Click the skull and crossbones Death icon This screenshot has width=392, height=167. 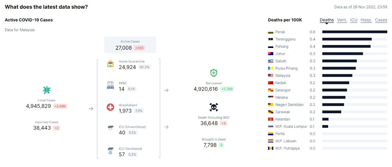(x=214, y=107)
